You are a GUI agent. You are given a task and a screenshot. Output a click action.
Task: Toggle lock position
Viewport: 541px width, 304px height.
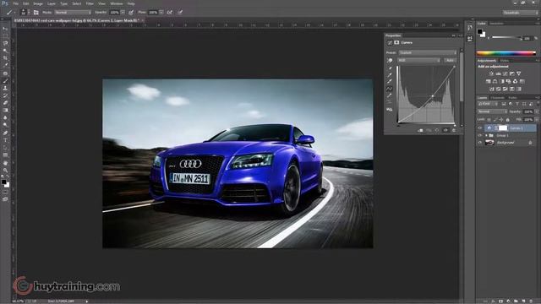pos(501,120)
